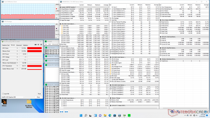Open the Widgets taskbar icon
The width and height of the screenshot is (210, 118).
pyautogui.click(x=96, y=115)
